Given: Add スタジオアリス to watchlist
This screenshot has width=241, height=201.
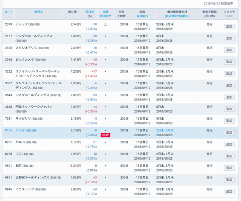Looking at the screenshot, I should pyautogui.click(x=229, y=50).
